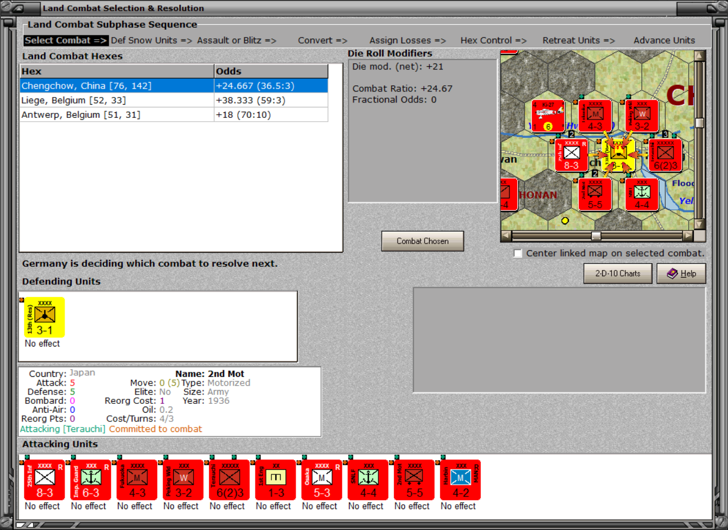This screenshot has height=530, width=728.
Task: Select the Antwerp, Belgium combat row
Action: 174,115
